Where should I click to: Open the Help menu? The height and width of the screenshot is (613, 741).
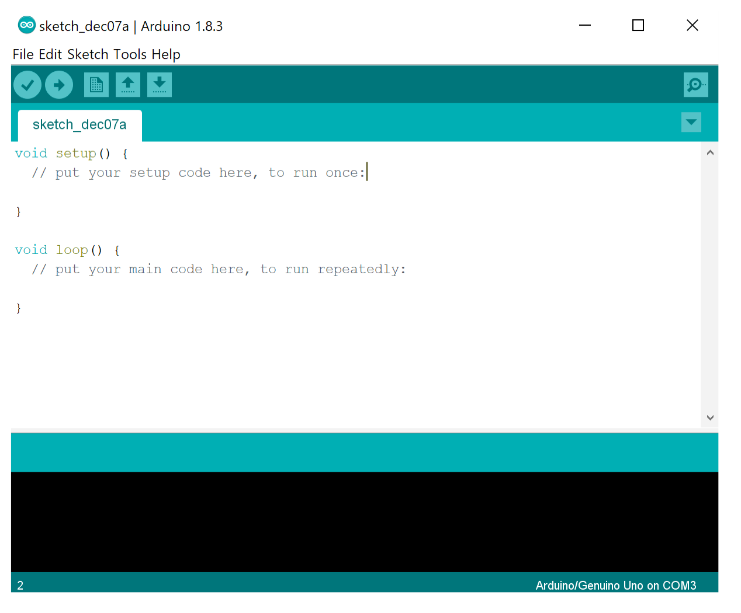click(165, 54)
